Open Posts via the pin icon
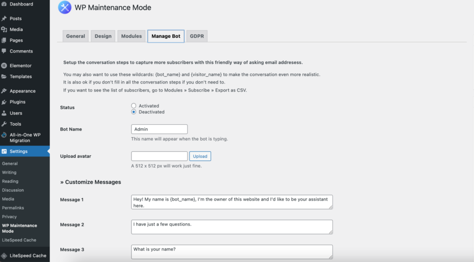The height and width of the screenshot is (262, 474). click(x=4, y=18)
